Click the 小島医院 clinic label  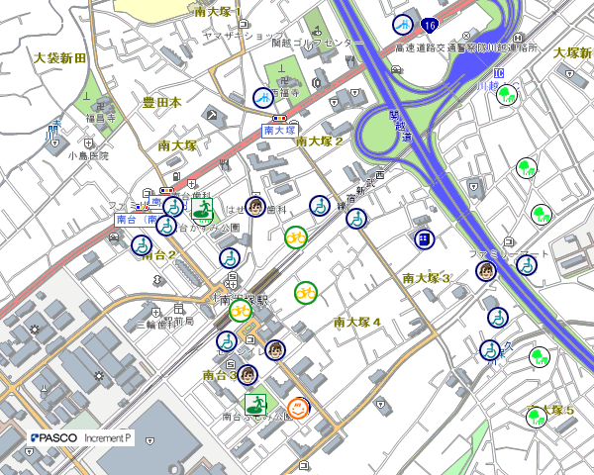tap(88, 155)
